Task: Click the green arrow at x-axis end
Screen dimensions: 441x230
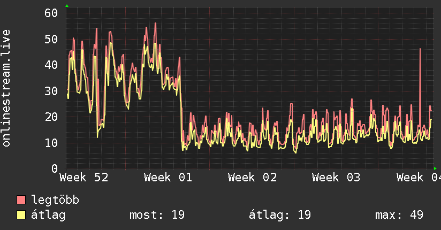Action: click(x=435, y=168)
